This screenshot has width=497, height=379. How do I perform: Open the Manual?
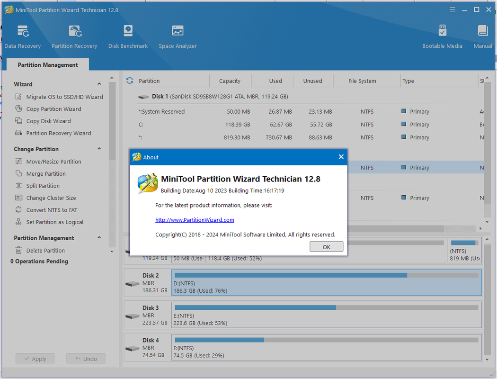pos(483,37)
